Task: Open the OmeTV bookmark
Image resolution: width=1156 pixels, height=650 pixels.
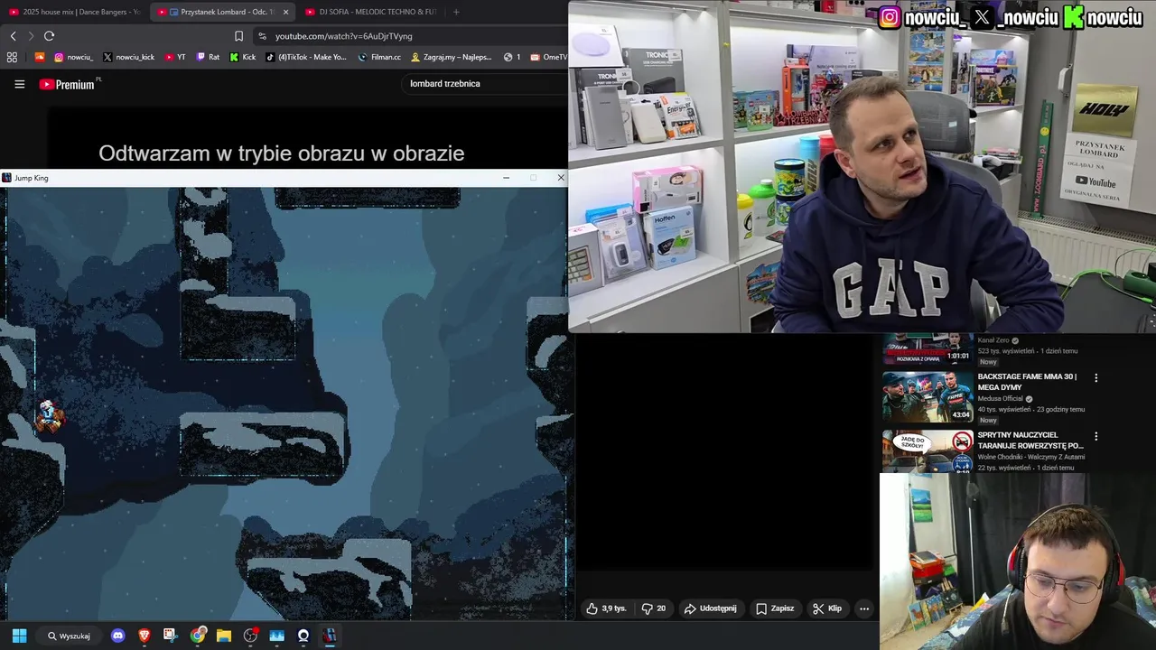Action: (549, 57)
